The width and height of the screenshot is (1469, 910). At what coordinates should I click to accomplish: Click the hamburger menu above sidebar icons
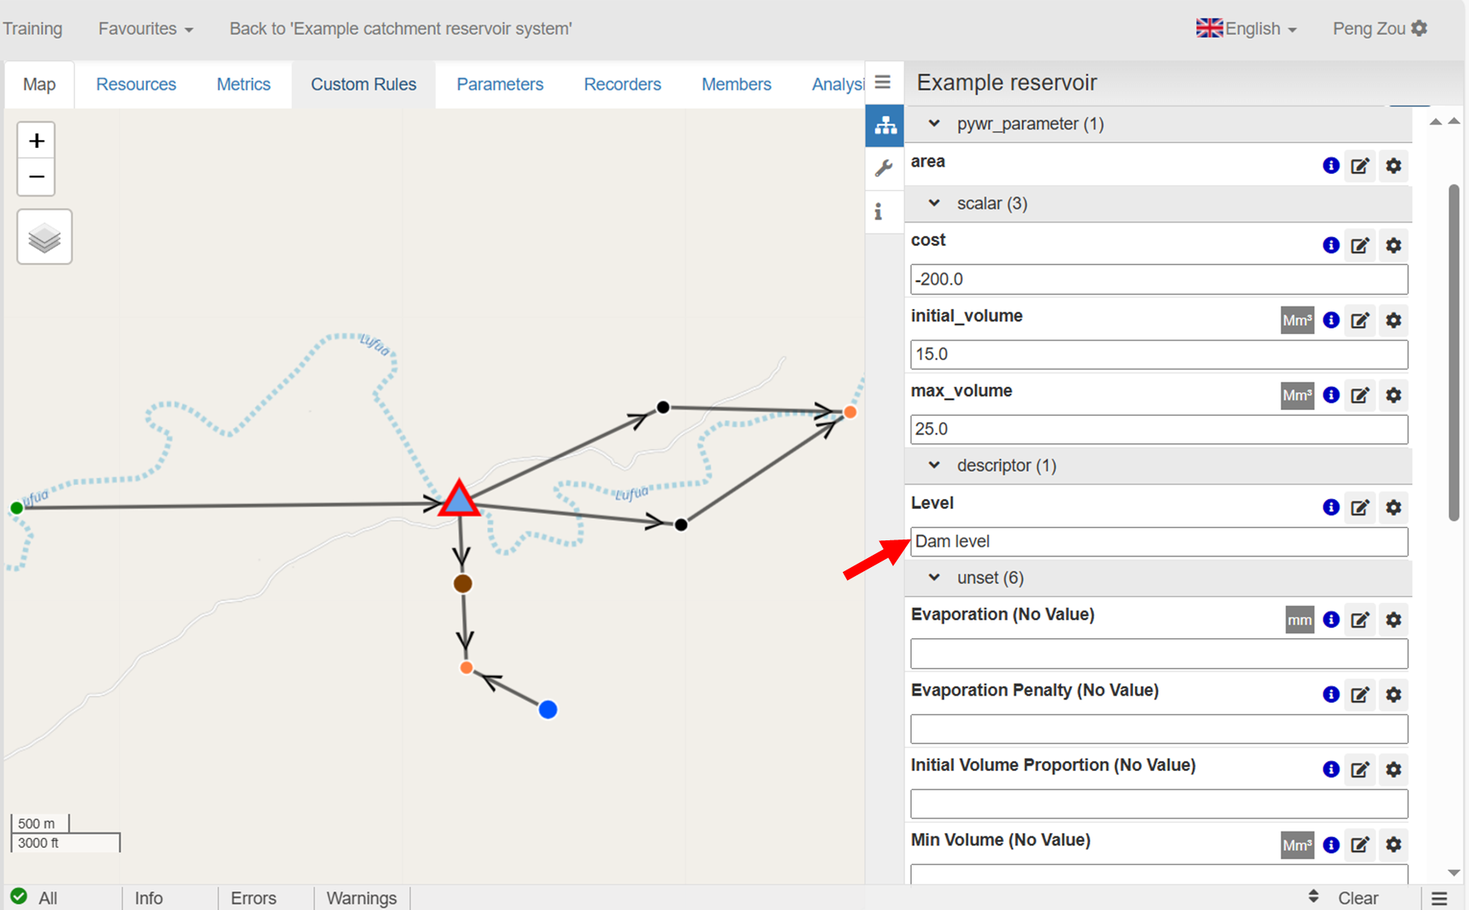point(883,83)
